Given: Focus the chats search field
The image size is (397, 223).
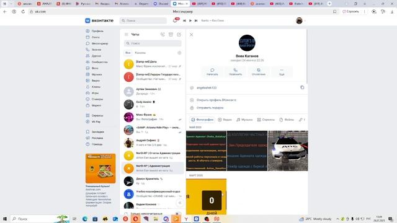Looking at the screenshot, I should pos(153,43).
